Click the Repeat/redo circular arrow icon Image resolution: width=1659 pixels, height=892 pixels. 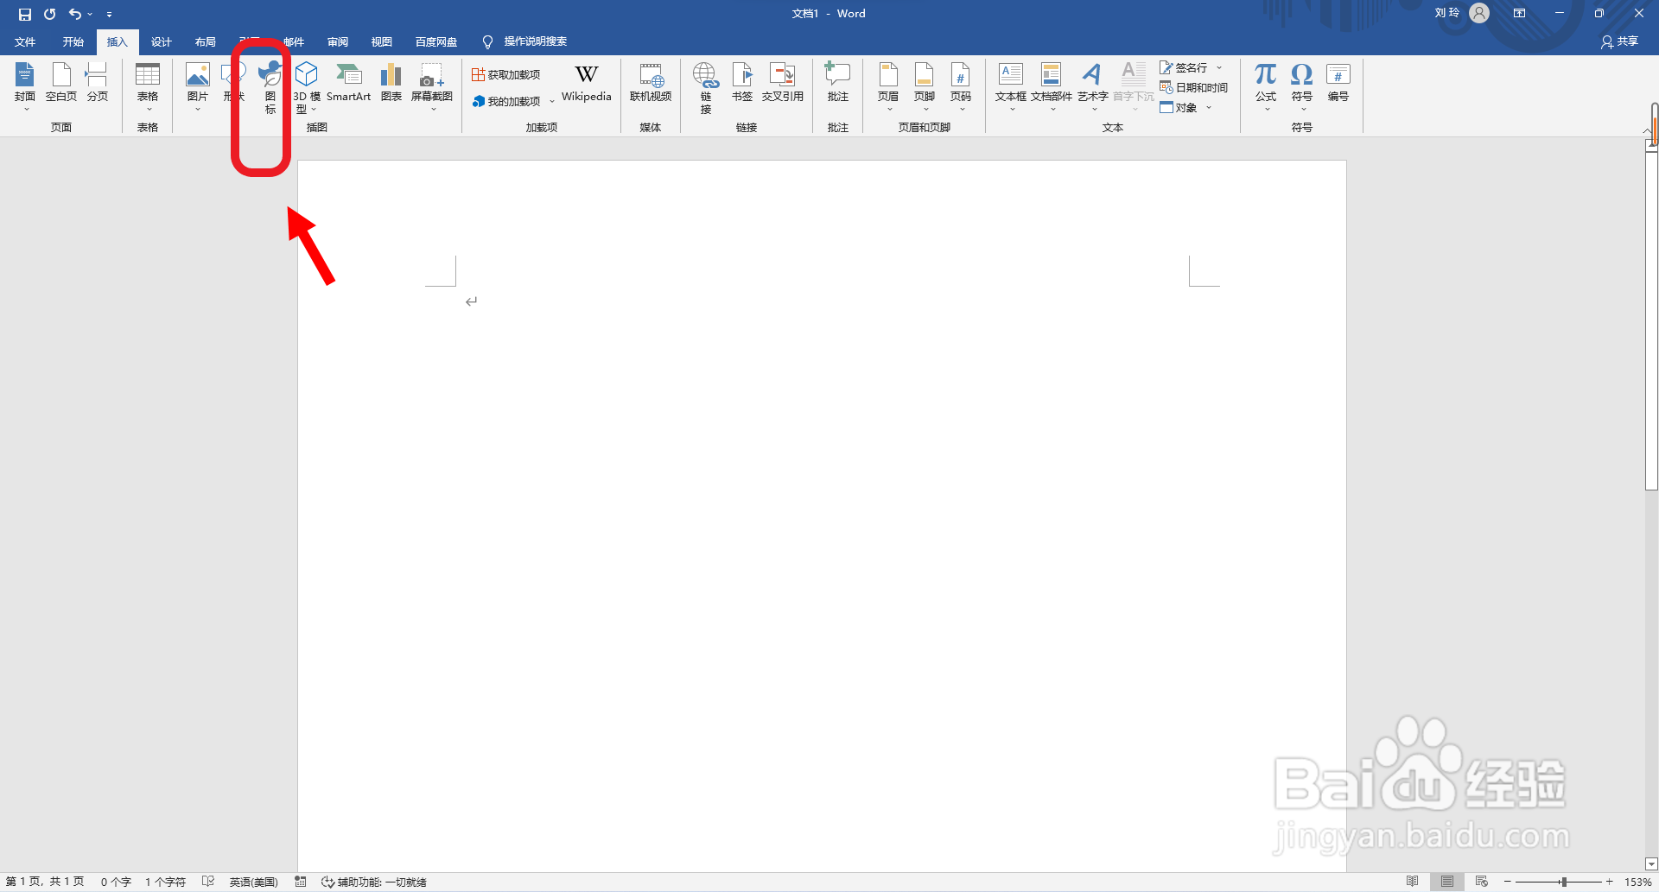click(50, 14)
